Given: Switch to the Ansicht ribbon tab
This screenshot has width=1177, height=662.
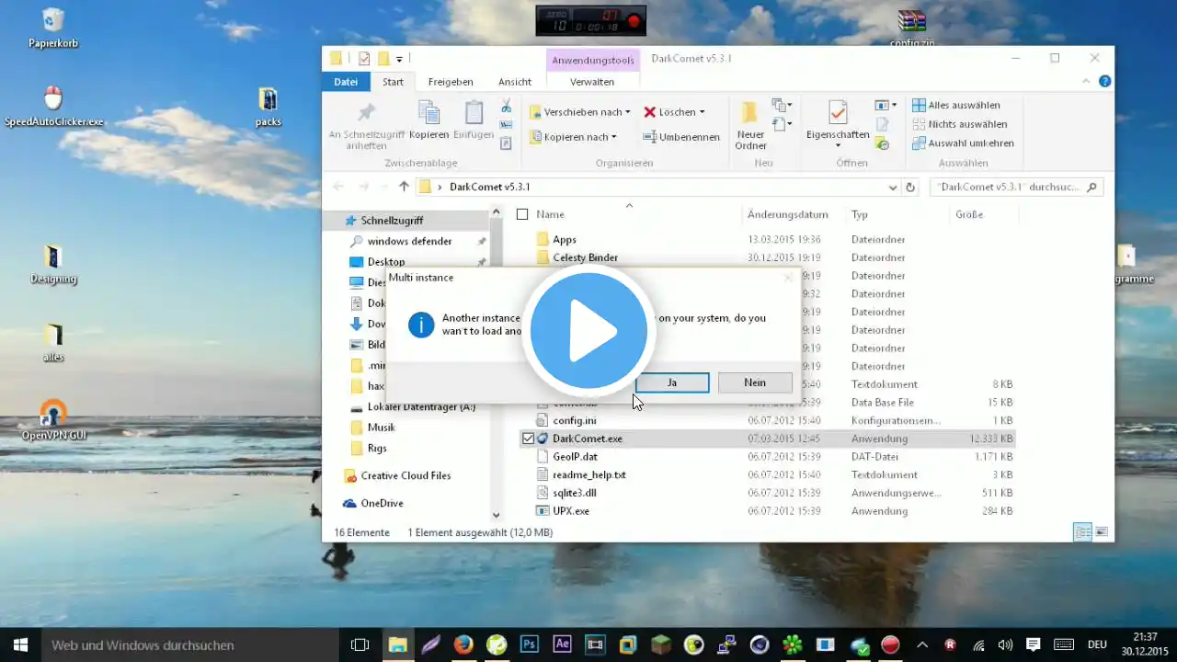Looking at the screenshot, I should 515,82.
